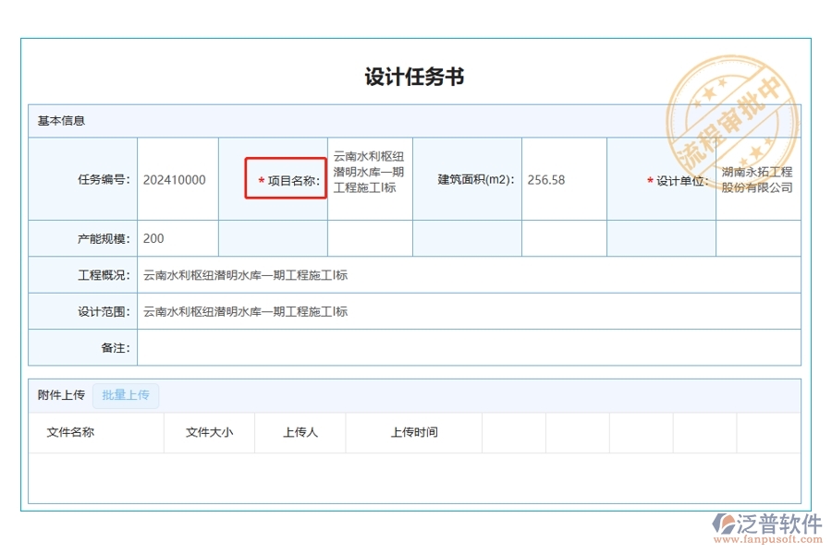Click the 文件大小 column header
Viewport: 832px width, 554px height.
[209, 432]
